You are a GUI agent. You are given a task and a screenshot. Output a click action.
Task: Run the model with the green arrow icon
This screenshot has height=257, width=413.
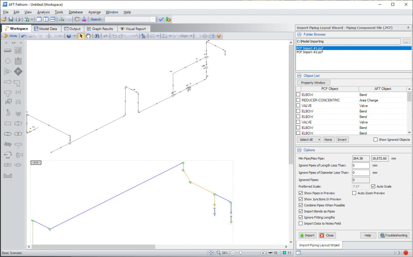click(168, 19)
